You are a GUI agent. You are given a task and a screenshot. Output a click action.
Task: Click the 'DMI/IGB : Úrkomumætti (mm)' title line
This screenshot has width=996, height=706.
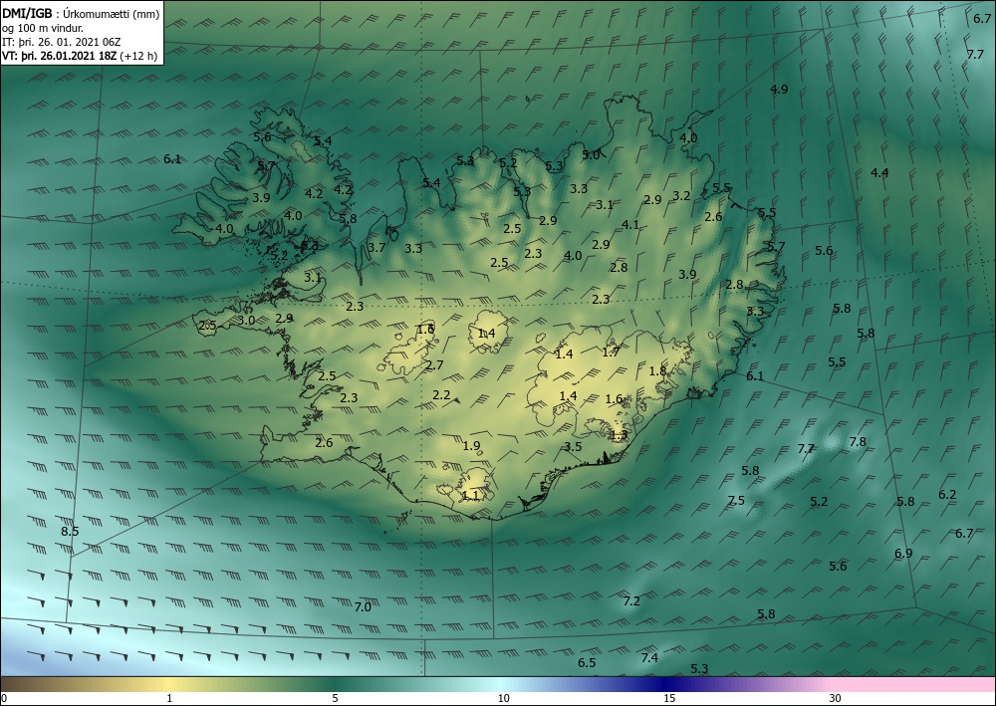click(81, 13)
